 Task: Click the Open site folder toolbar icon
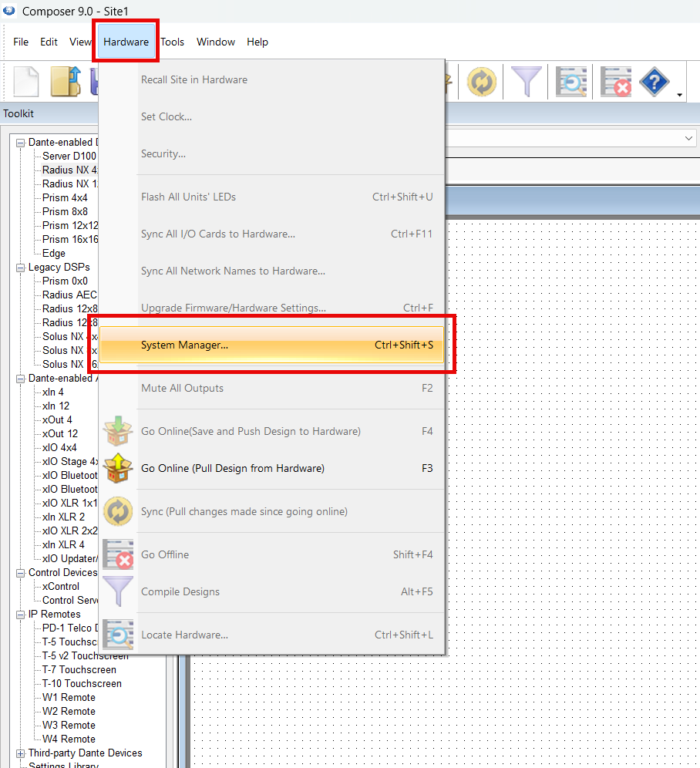click(66, 81)
